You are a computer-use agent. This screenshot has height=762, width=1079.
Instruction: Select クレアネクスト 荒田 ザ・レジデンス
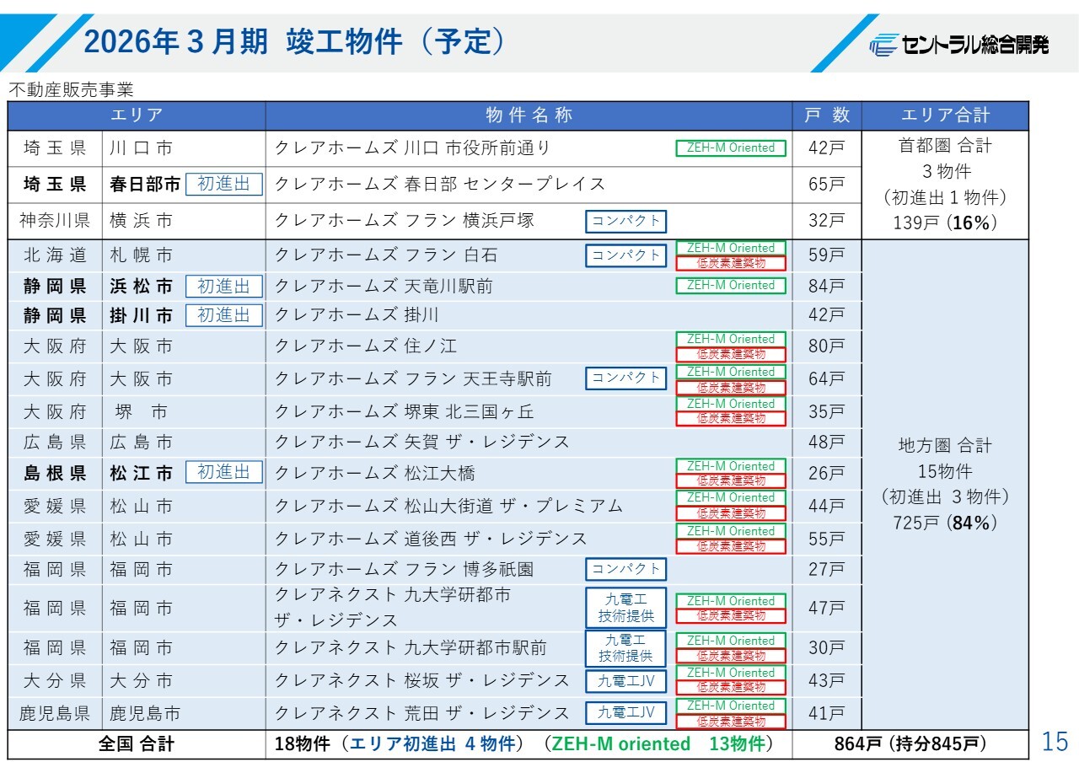point(421,713)
